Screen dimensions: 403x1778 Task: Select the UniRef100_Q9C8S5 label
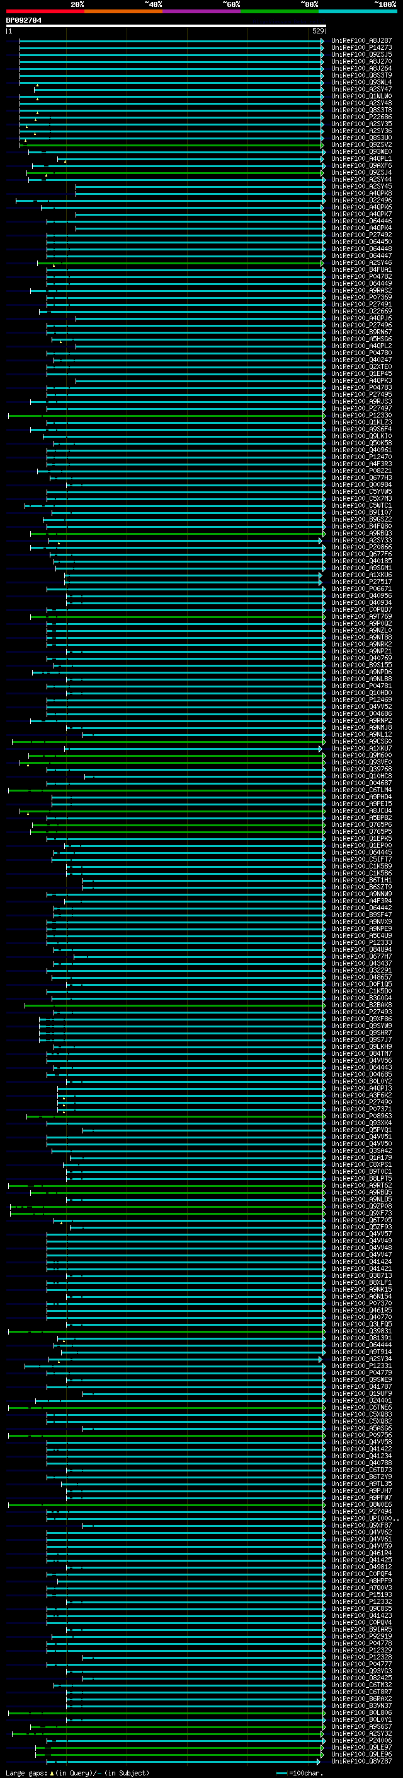tap(361, 1609)
